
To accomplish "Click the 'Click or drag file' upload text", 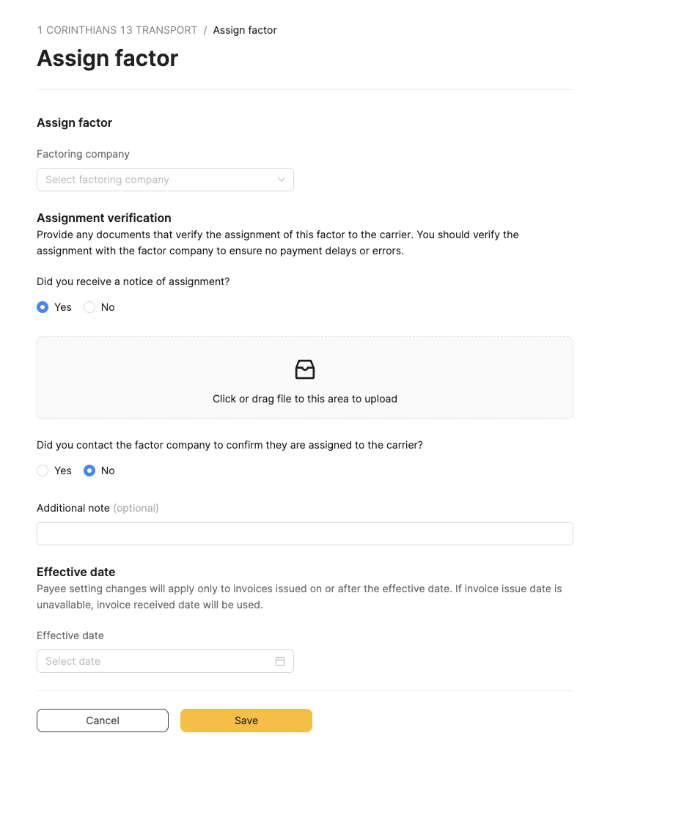I will pyautogui.click(x=305, y=399).
